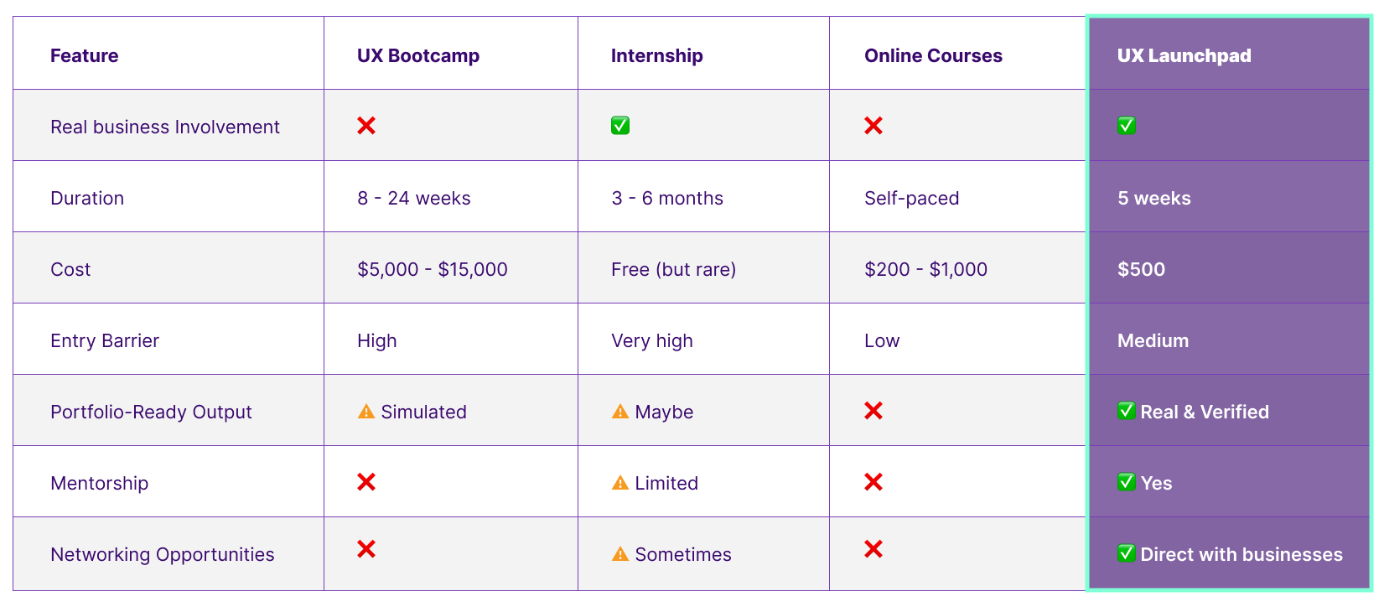The image size is (1384, 607).
Task: Click the warning triangle beside Sometimes
Action: tap(620, 554)
